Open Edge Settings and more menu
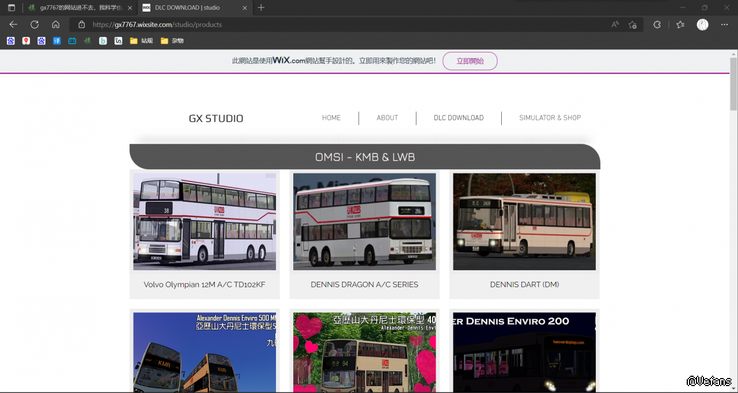738x393 pixels. coord(725,25)
